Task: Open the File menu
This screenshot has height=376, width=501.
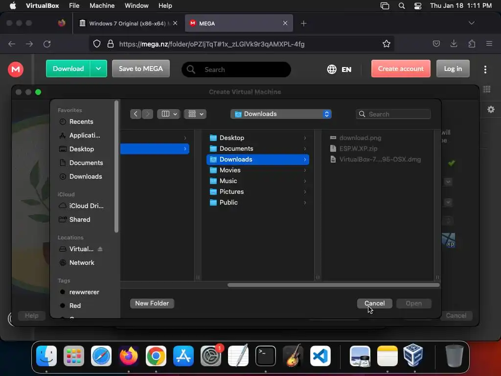Action: 74,6
